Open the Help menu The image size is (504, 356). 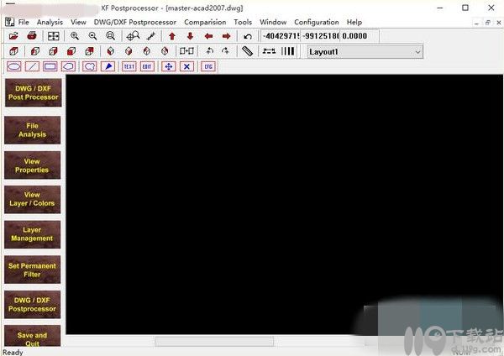pos(354,22)
